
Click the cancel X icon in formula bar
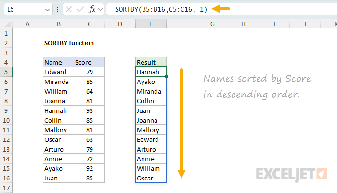coord(69,9)
